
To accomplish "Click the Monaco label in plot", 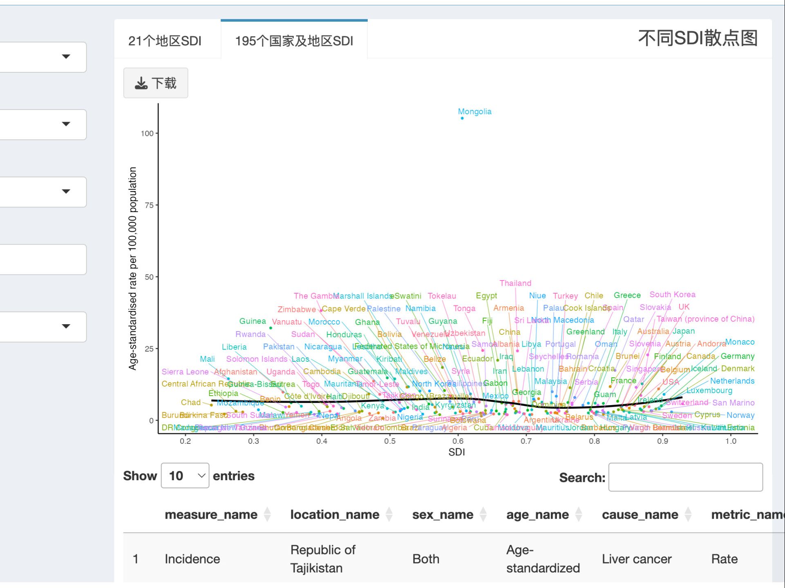I will click(740, 342).
